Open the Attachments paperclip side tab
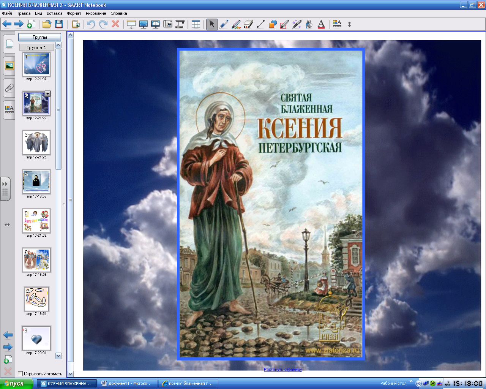 (x=9, y=88)
